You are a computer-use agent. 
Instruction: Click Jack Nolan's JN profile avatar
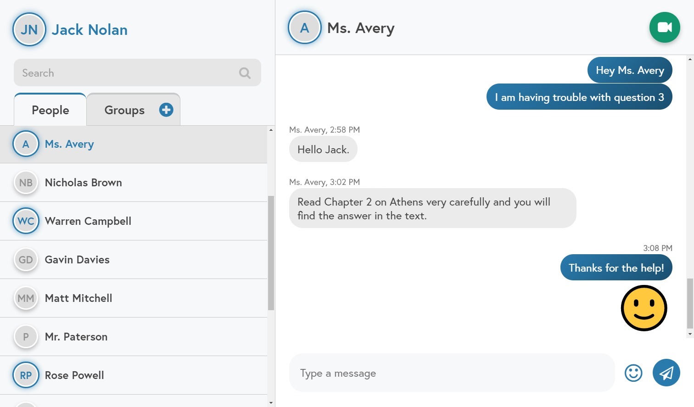point(29,30)
